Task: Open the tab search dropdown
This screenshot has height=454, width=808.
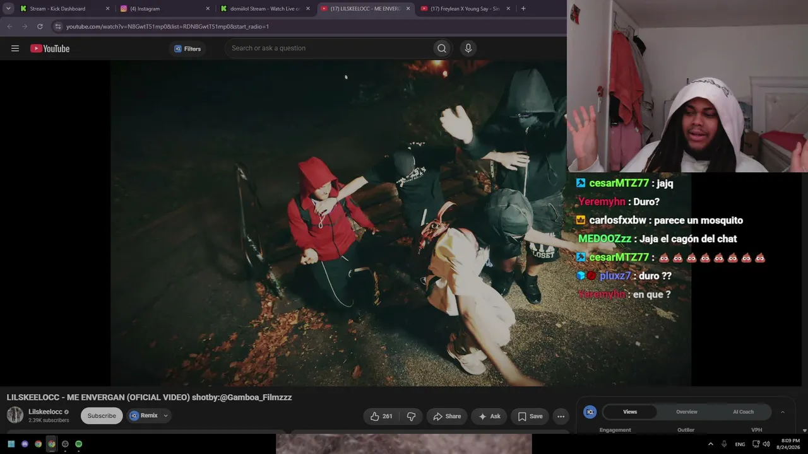Action: point(8,9)
